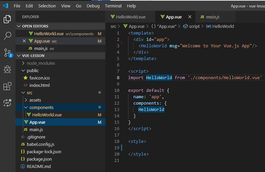This screenshot has height=172, width=265.
Task: Select the App.vue editor tab
Action: coord(175,17)
